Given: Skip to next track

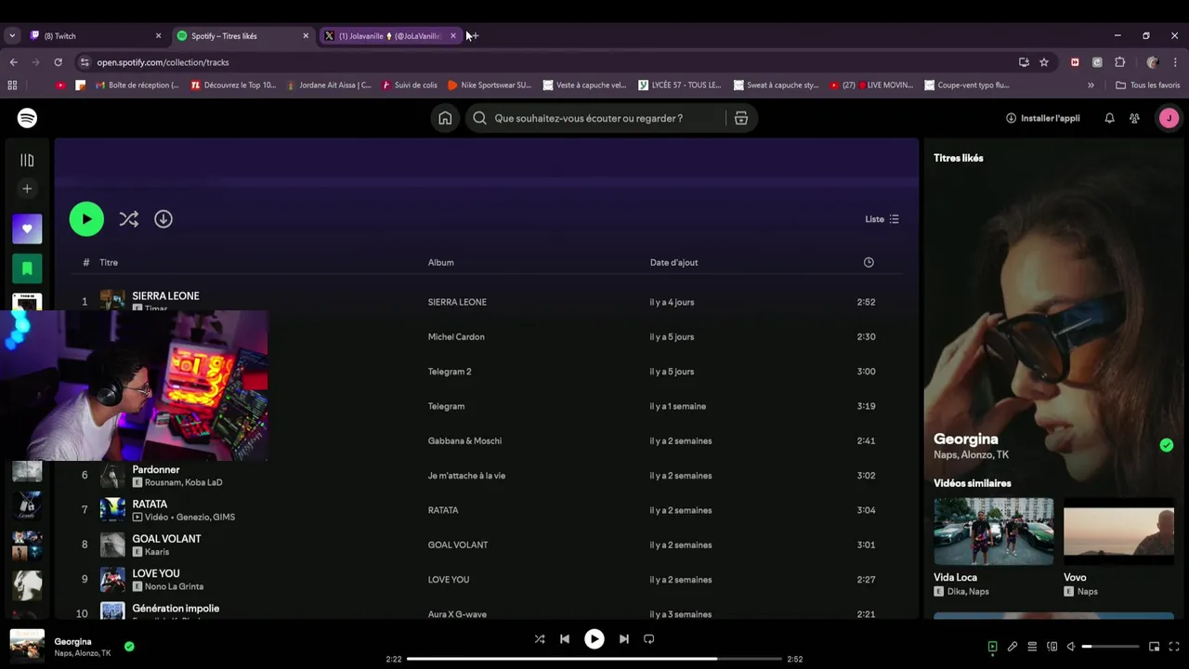Looking at the screenshot, I should (624, 639).
